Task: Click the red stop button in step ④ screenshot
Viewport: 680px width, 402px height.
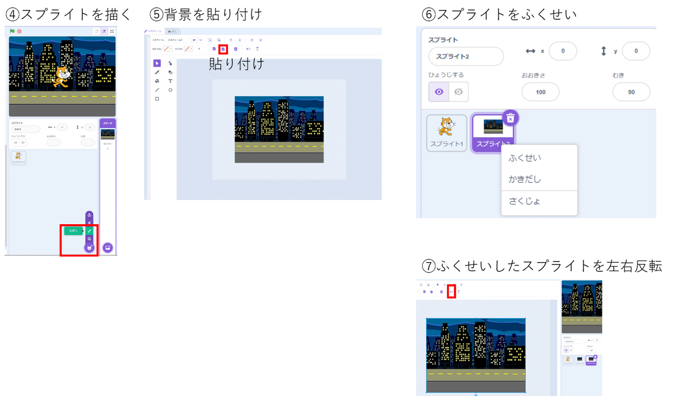Action: (x=19, y=31)
